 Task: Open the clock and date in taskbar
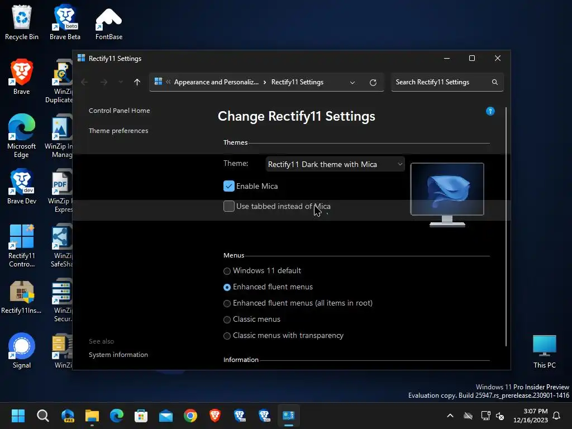531,416
